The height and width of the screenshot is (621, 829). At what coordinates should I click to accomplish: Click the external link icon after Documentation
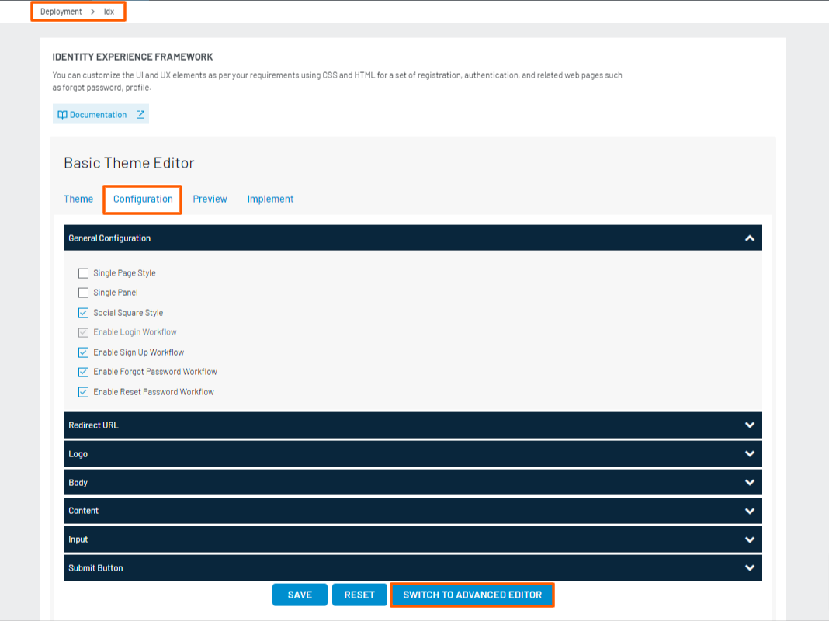pyautogui.click(x=140, y=115)
